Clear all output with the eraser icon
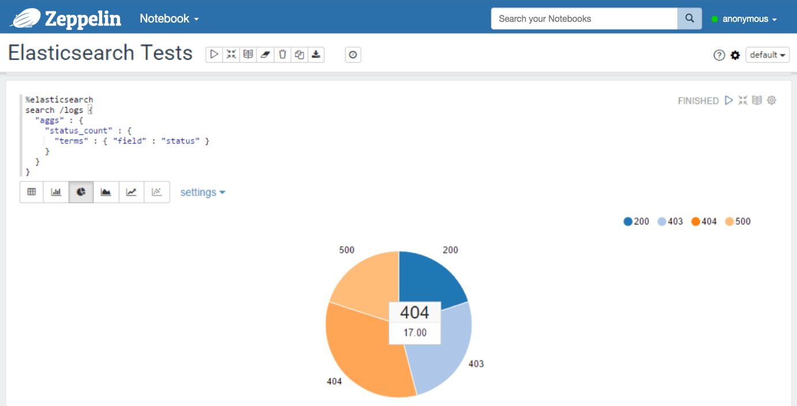The image size is (797, 406). pos(265,54)
